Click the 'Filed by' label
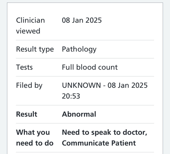The image size is (170, 154). pyautogui.click(x=29, y=85)
